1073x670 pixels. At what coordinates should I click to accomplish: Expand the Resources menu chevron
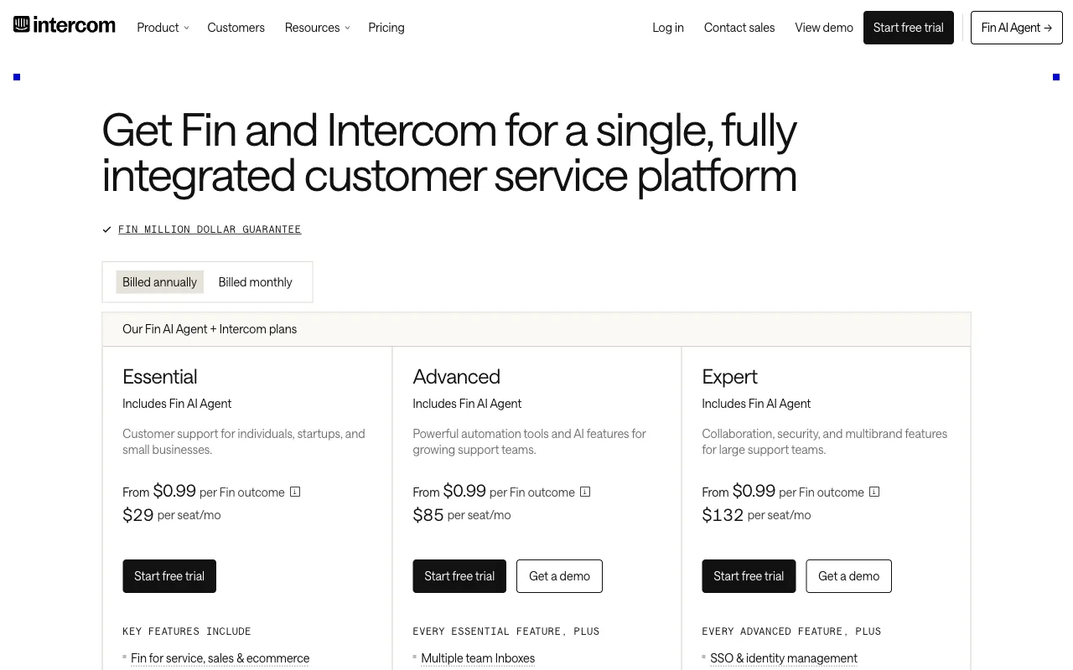click(347, 28)
